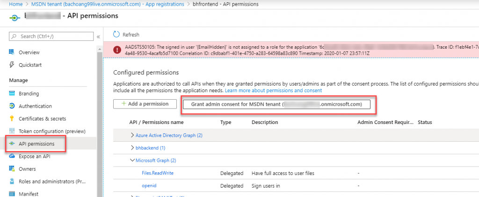Click the Quickstart lightning icon
Screen dimensions: 479x197
(12, 65)
